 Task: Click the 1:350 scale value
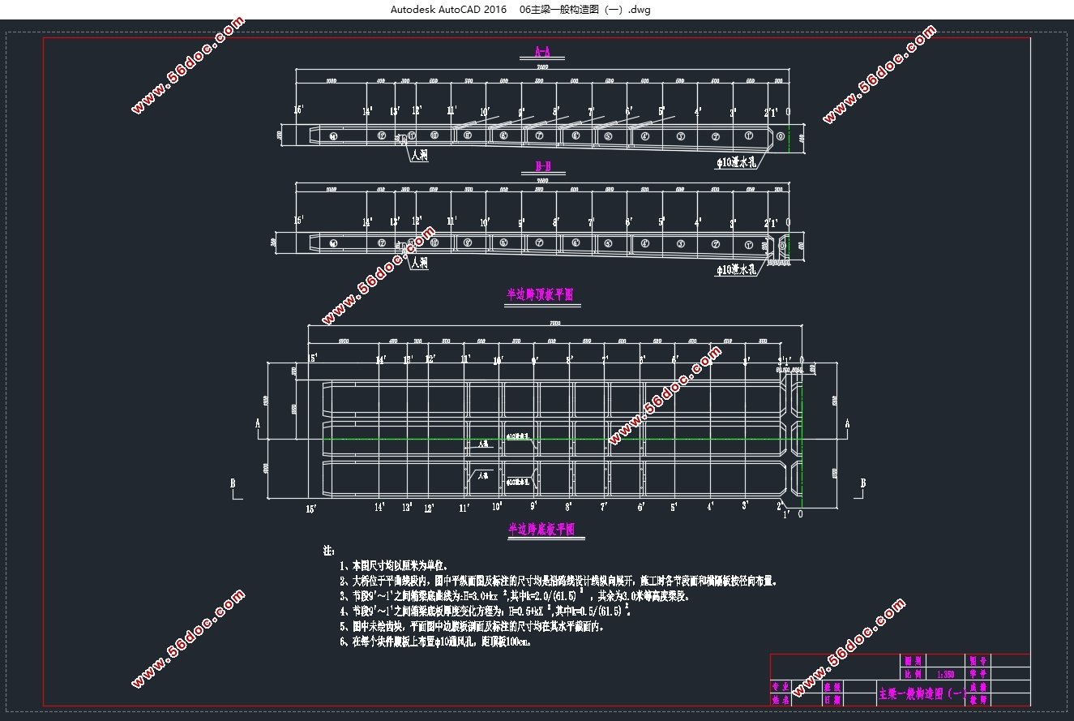(x=945, y=674)
